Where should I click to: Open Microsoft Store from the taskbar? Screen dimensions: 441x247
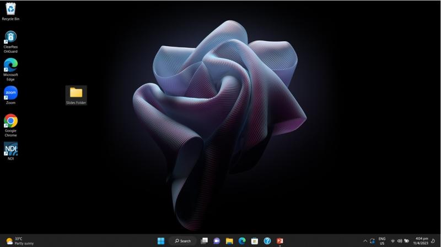click(x=255, y=241)
